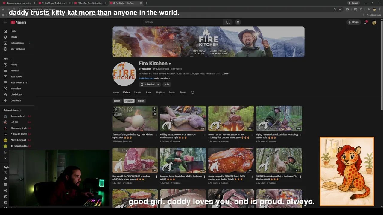The image size is (383, 215).
Task: Open the fire-kitchen.com link
Action: pos(146,79)
